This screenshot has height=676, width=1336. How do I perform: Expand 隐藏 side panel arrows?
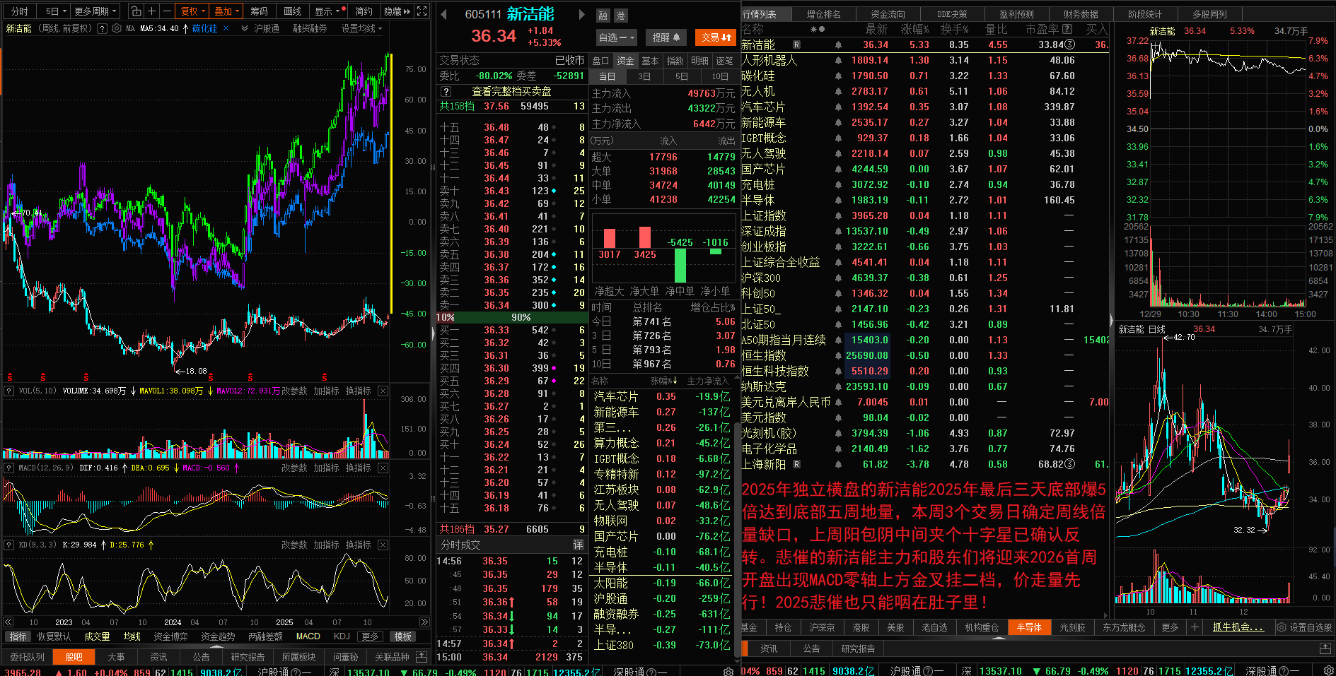tap(397, 11)
